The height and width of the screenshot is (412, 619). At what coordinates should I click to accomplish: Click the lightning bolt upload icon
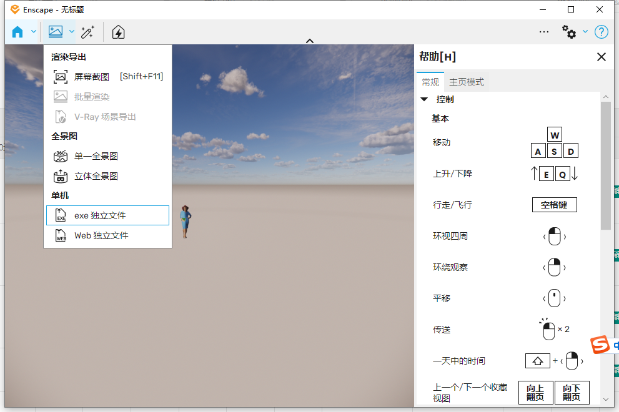pos(118,32)
